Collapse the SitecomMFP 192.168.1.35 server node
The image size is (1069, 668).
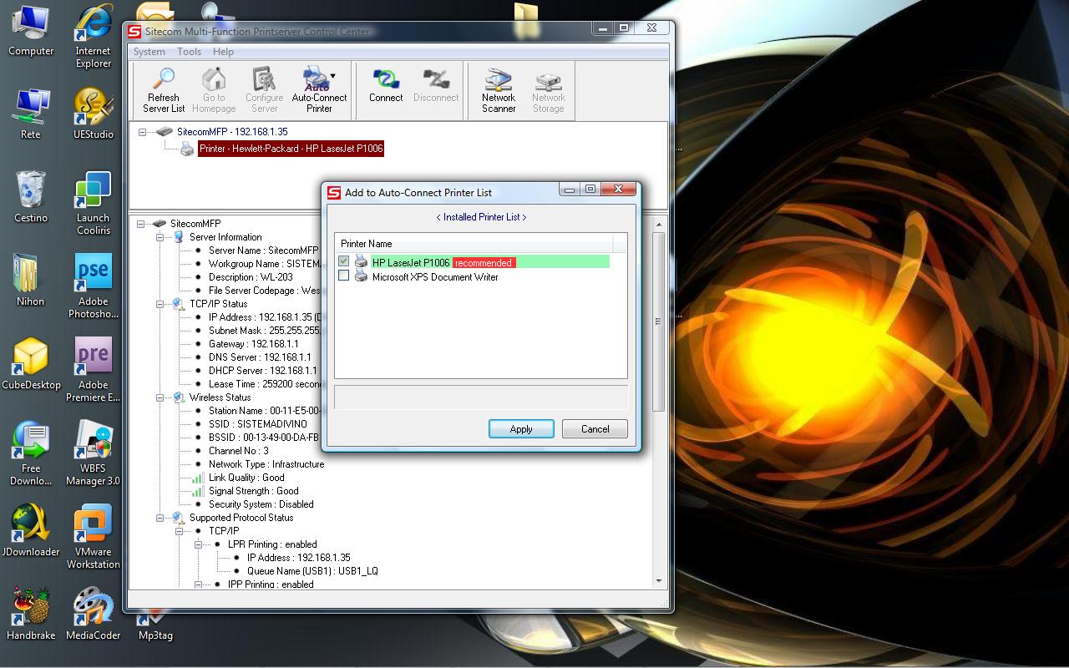point(143,132)
